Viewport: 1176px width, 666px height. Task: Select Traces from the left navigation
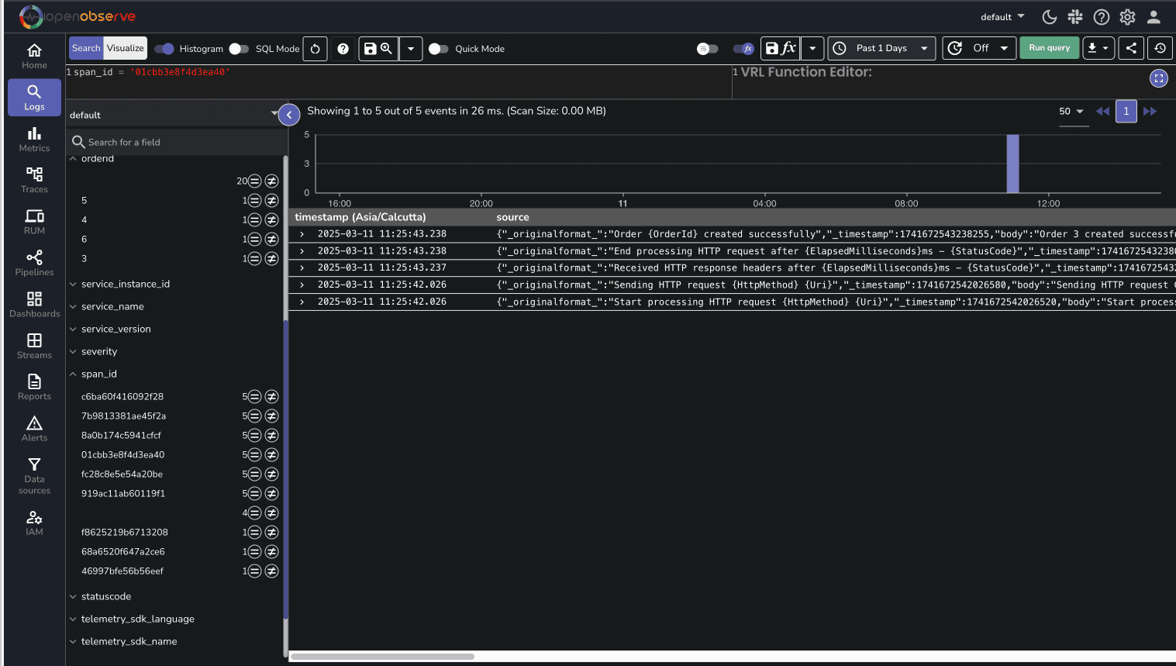tap(33, 180)
